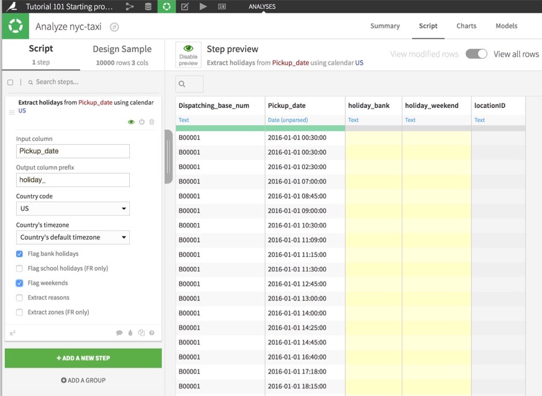Uncheck Flag weekends option
542x396 pixels.
point(20,283)
